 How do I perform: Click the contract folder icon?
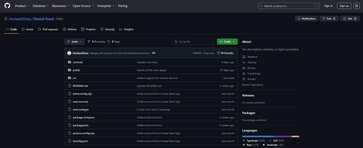pos(70,62)
